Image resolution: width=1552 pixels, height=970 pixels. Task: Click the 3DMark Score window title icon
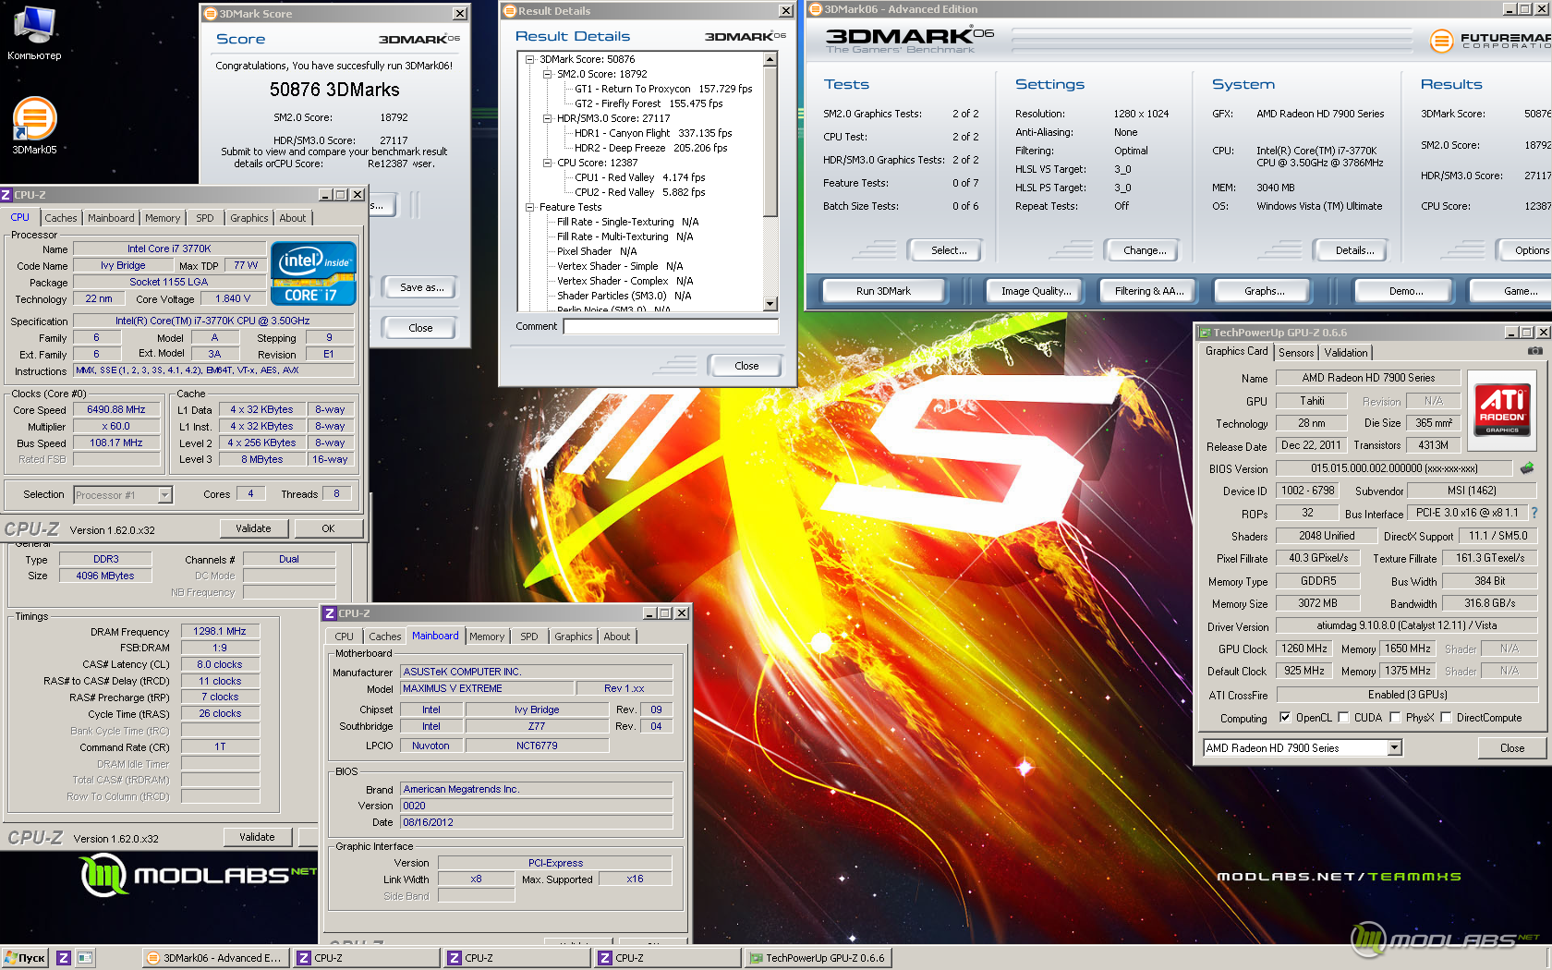pyautogui.click(x=211, y=14)
